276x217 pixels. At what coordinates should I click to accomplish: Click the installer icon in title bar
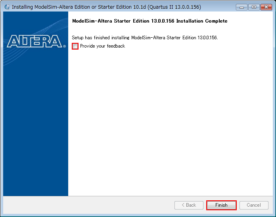pos(7,7)
